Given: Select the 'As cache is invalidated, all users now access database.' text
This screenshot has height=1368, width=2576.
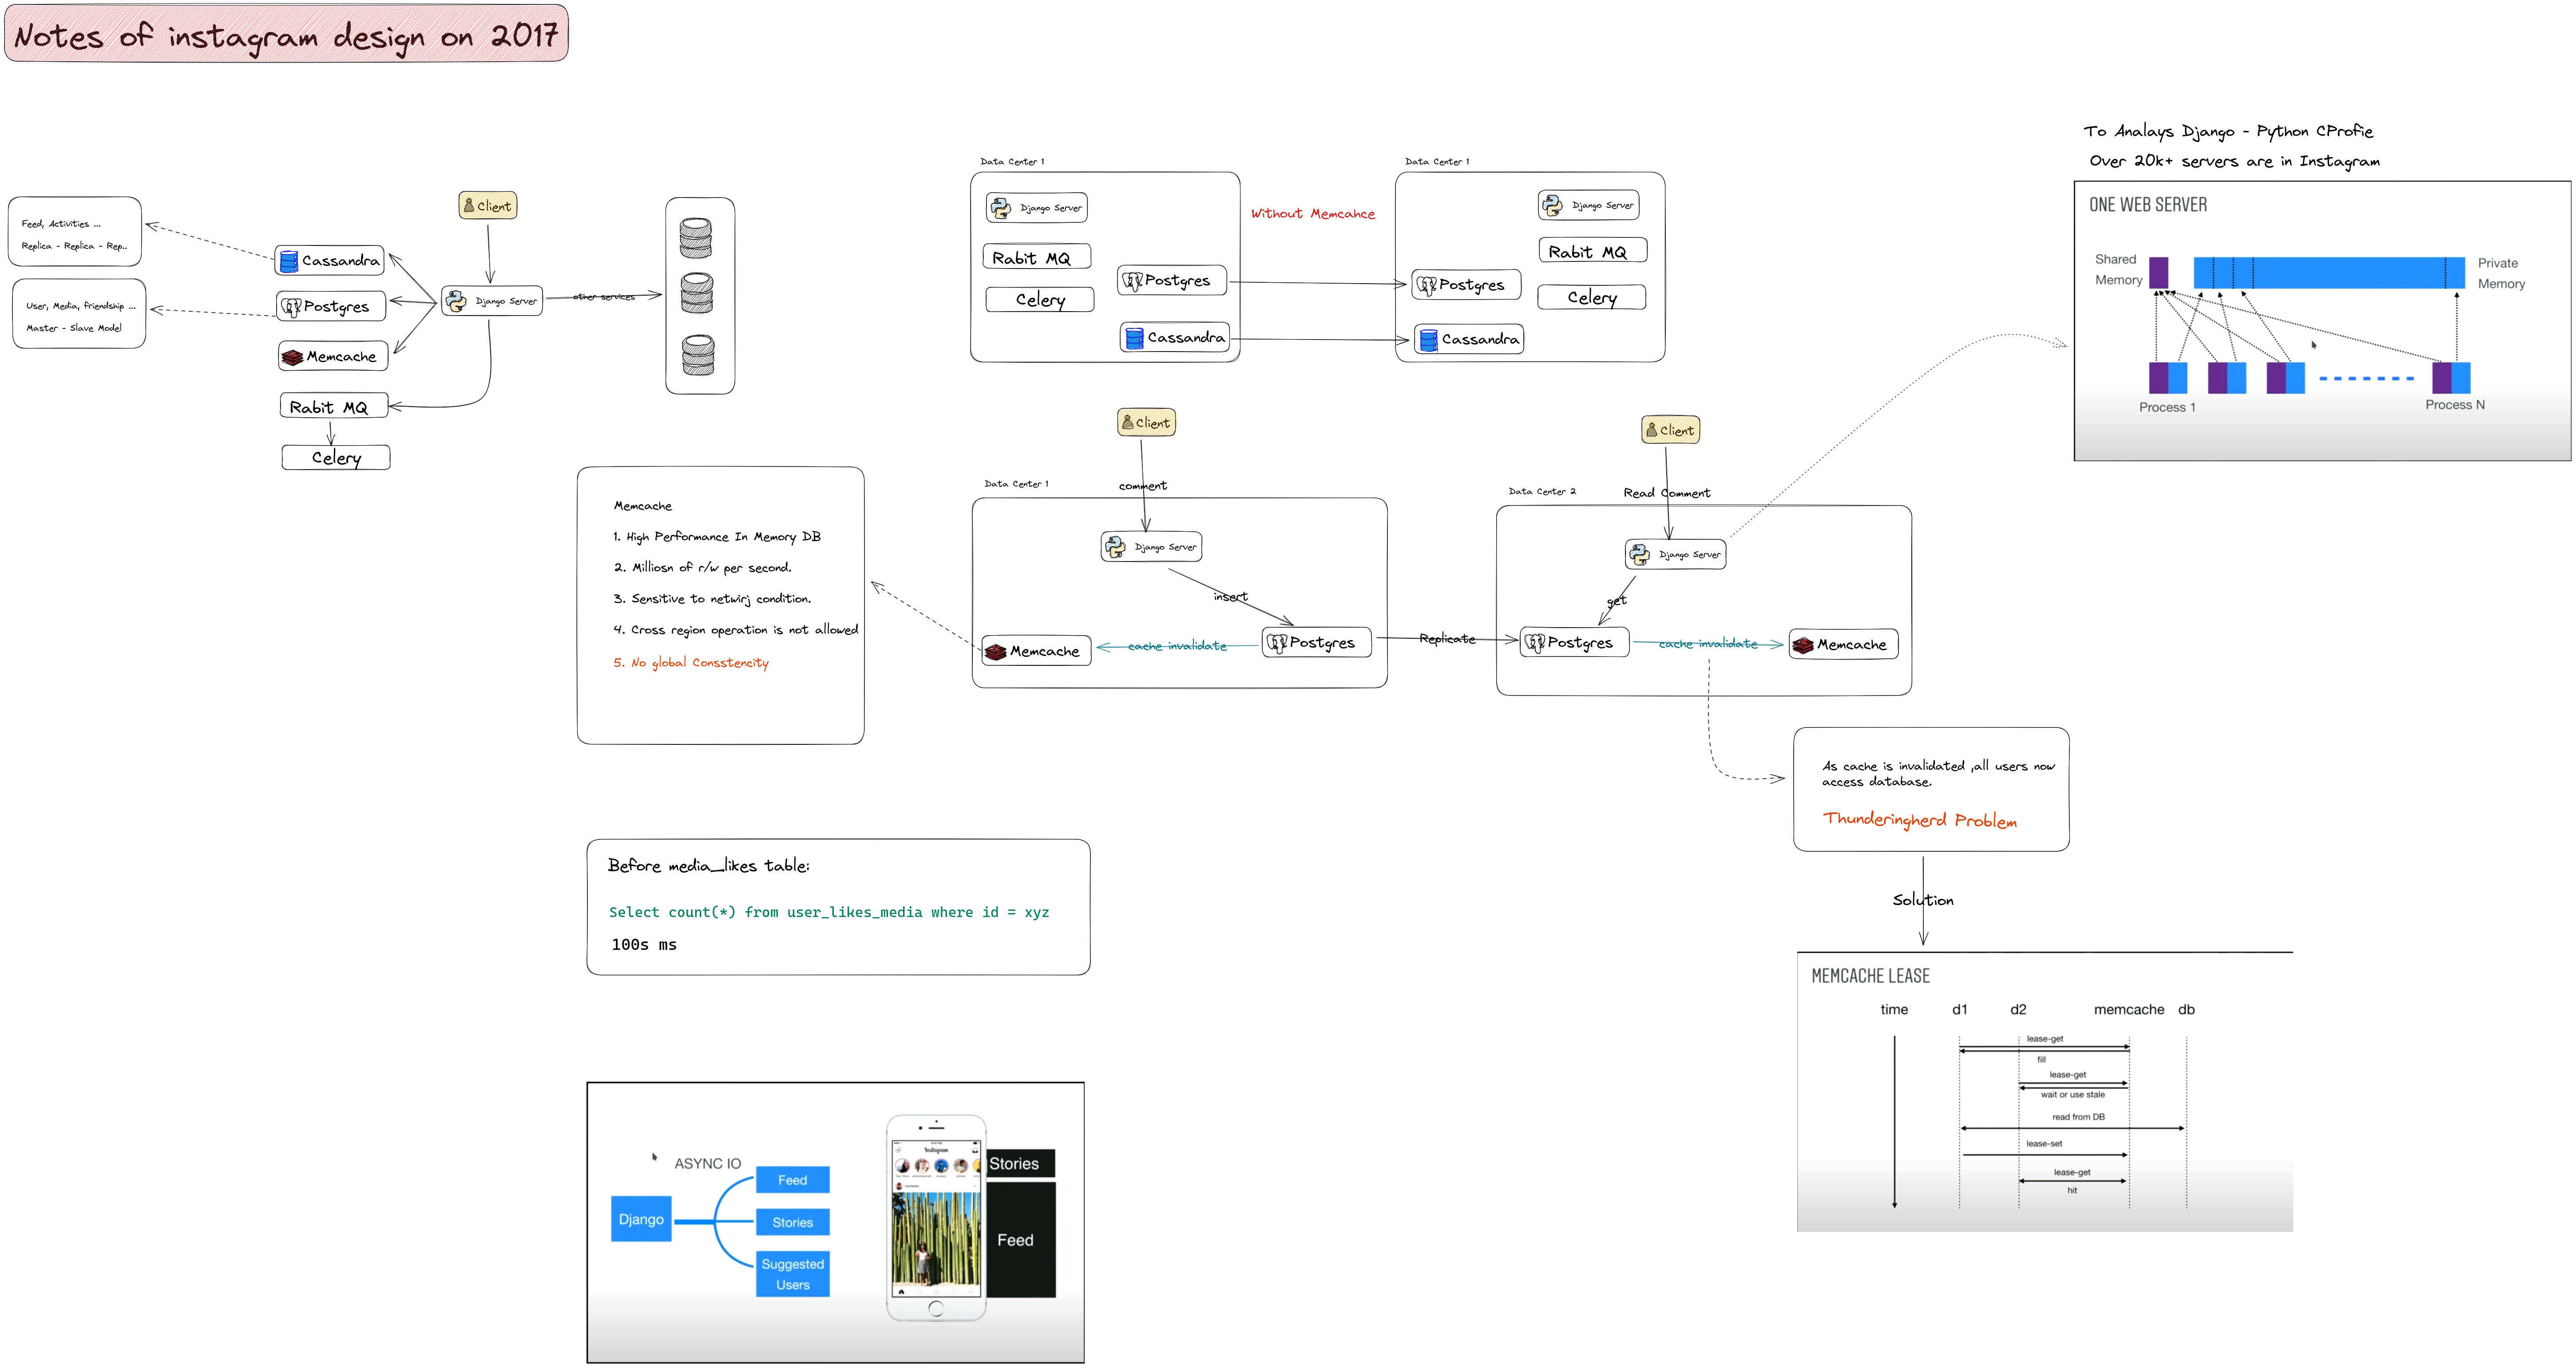Looking at the screenshot, I should [1938, 773].
